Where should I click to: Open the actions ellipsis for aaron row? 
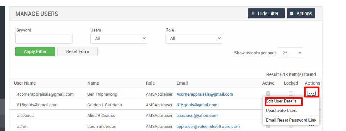click(x=311, y=126)
